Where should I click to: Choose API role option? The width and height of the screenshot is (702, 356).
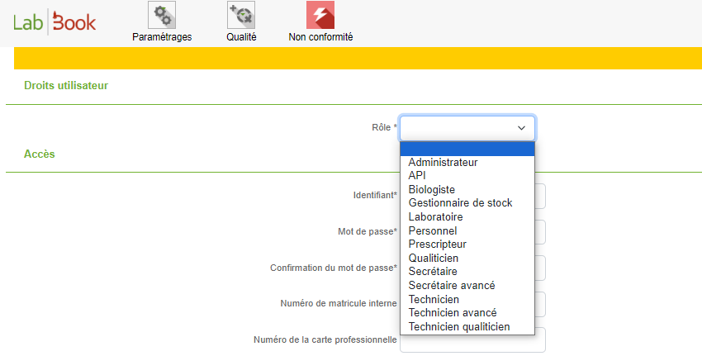coord(417,175)
